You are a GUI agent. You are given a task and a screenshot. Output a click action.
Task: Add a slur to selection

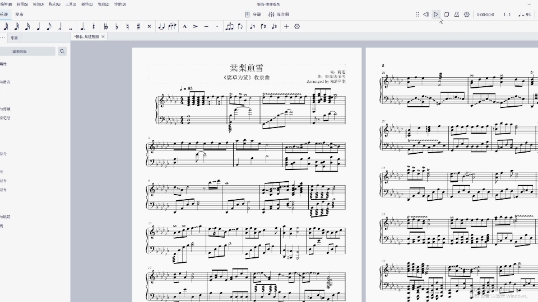[x=172, y=26]
